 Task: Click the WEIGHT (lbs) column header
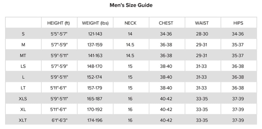coord(95,23)
